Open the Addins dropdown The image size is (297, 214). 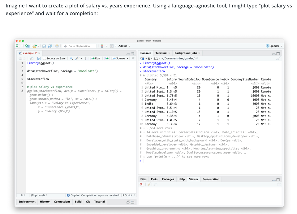pyautogui.click(x=123, y=46)
